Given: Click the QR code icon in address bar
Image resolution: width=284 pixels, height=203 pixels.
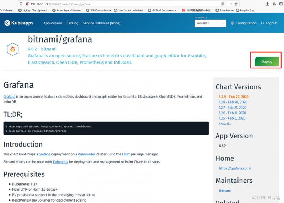Looking at the screenshot, I should click(223, 4).
